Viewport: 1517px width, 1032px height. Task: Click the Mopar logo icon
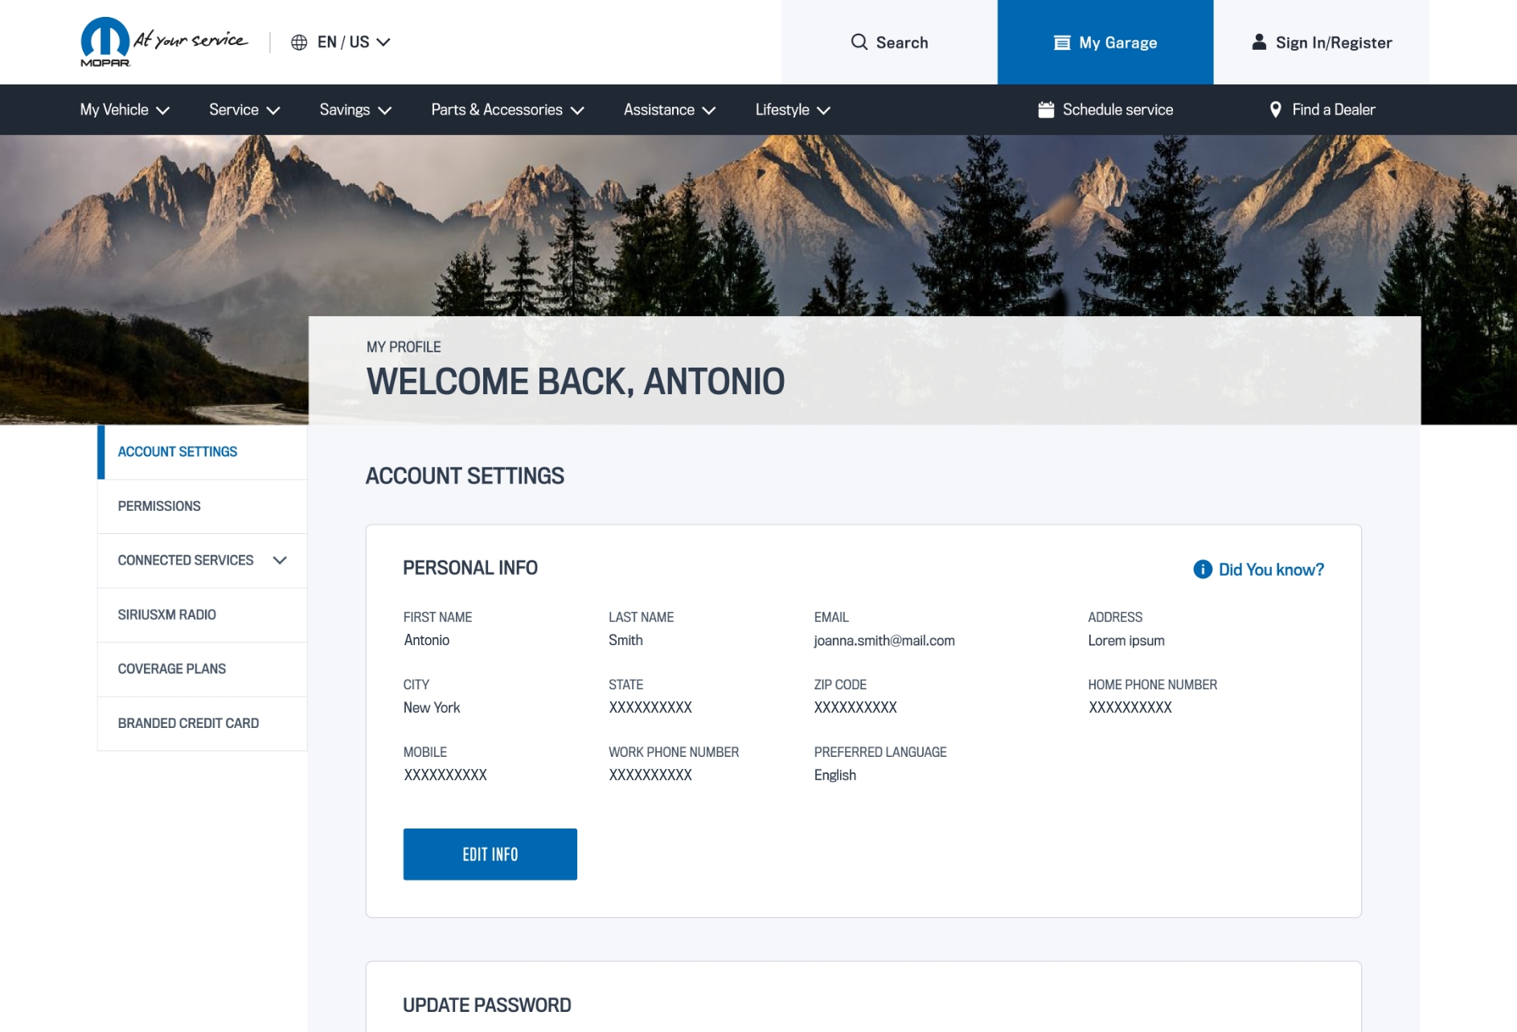click(105, 41)
